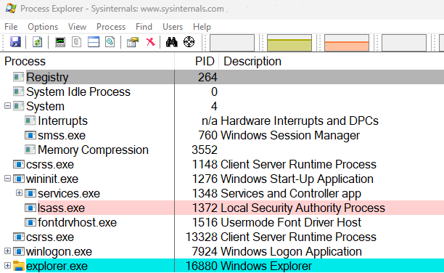Collapse the System process tree
The width and height of the screenshot is (444, 273).
coord(8,106)
